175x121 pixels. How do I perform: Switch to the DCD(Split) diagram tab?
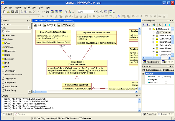pos(50,25)
